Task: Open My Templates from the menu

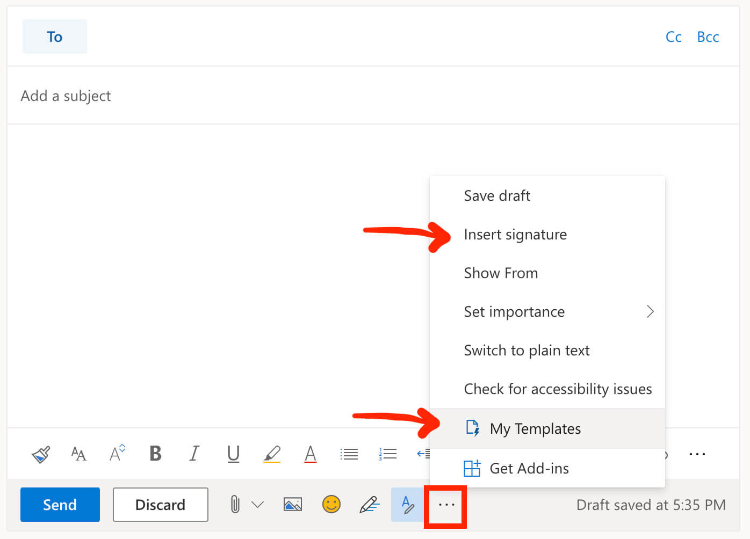Action: [x=535, y=428]
